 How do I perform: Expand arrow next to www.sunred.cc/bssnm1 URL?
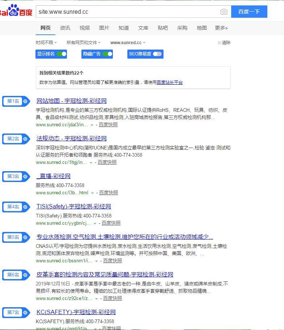pos(96,261)
